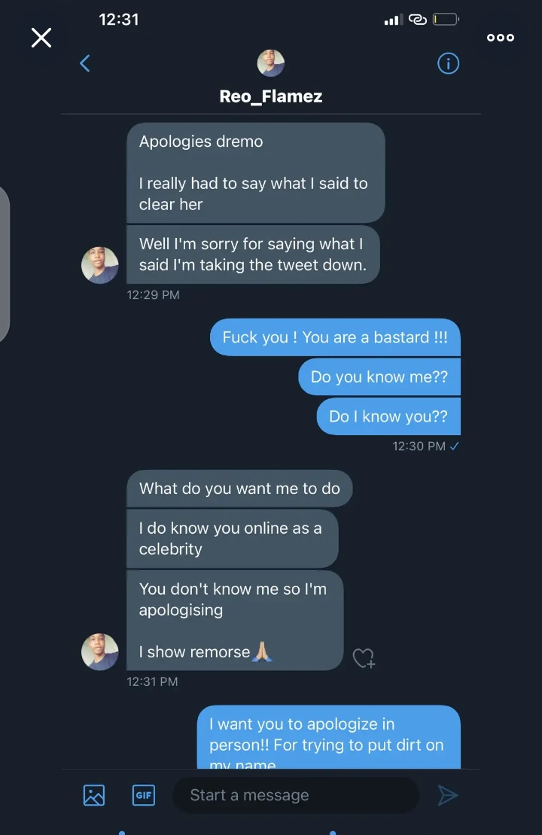Add a reaction with the heart-plus icon
The width and height of the screenshot is (542, 835).
[364, 658]
